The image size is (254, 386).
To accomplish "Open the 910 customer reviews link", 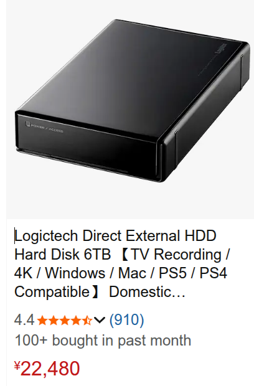I will pyautogui.click(x=126, y=320).
